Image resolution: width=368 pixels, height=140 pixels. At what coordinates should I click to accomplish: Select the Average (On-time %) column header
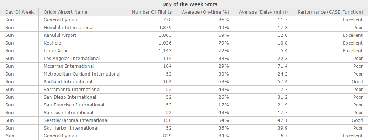[x=205, y=12]
